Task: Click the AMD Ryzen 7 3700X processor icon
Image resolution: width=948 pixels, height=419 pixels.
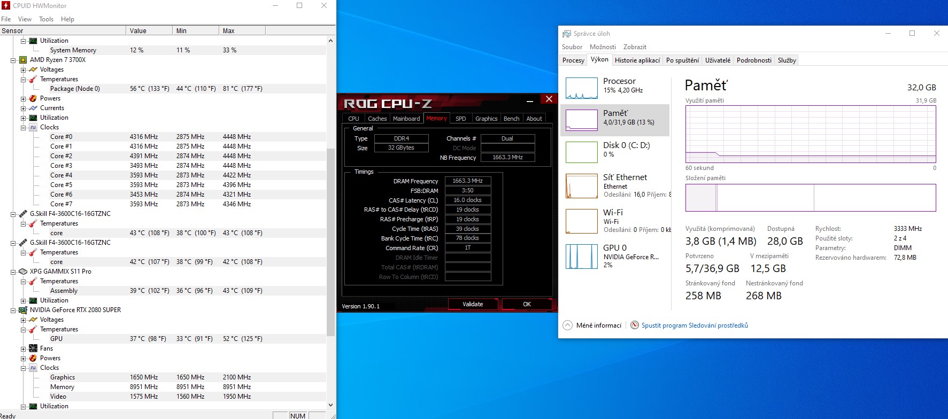Action: click(23, 60)
